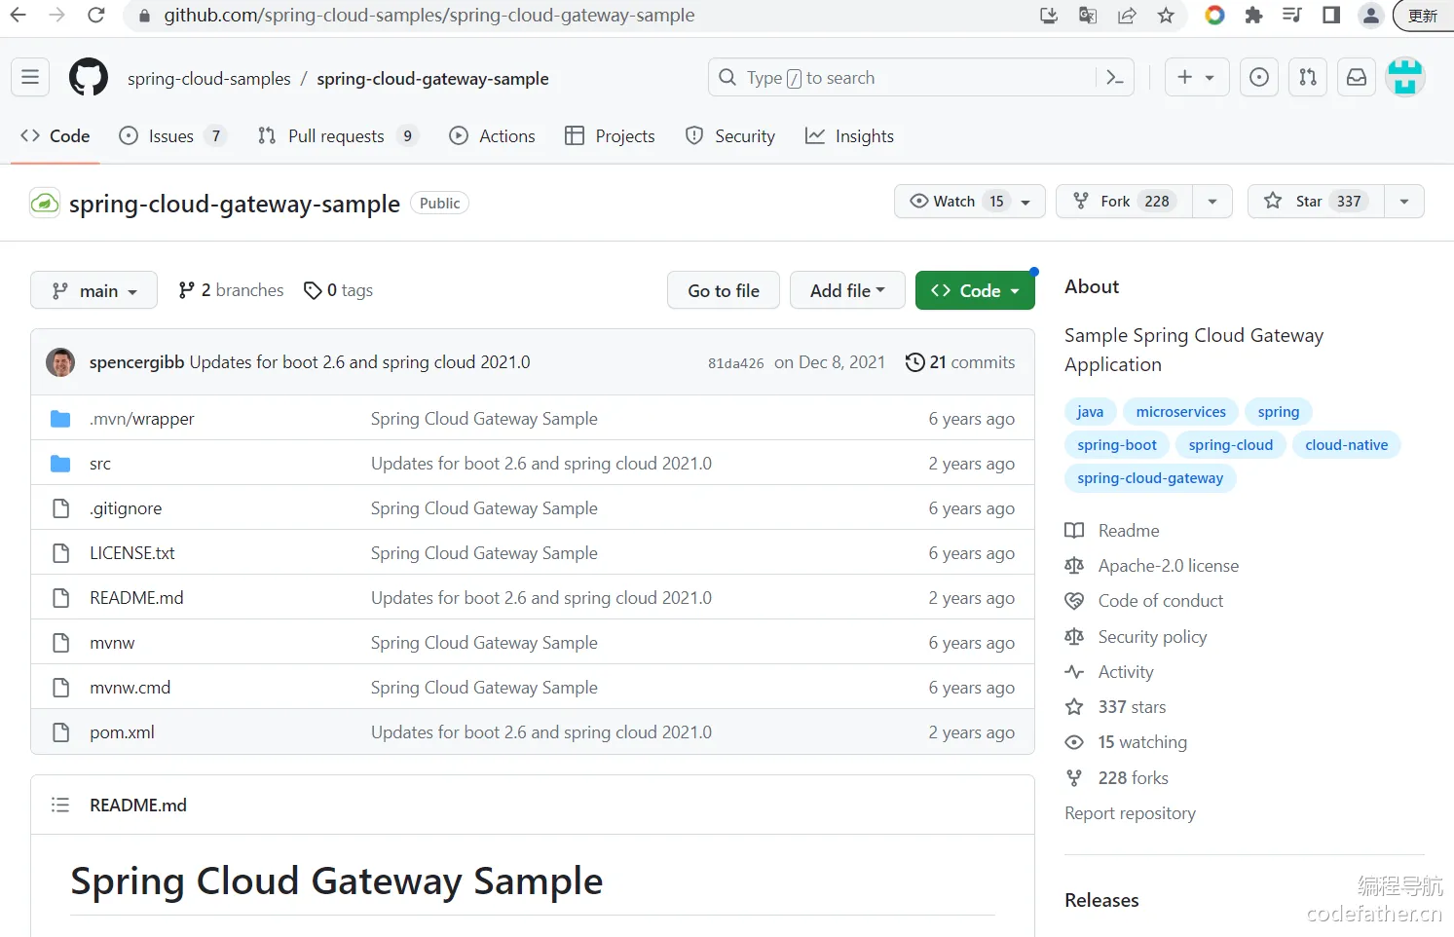Expand the Watch notifications dropdown

tap(970, 202)
